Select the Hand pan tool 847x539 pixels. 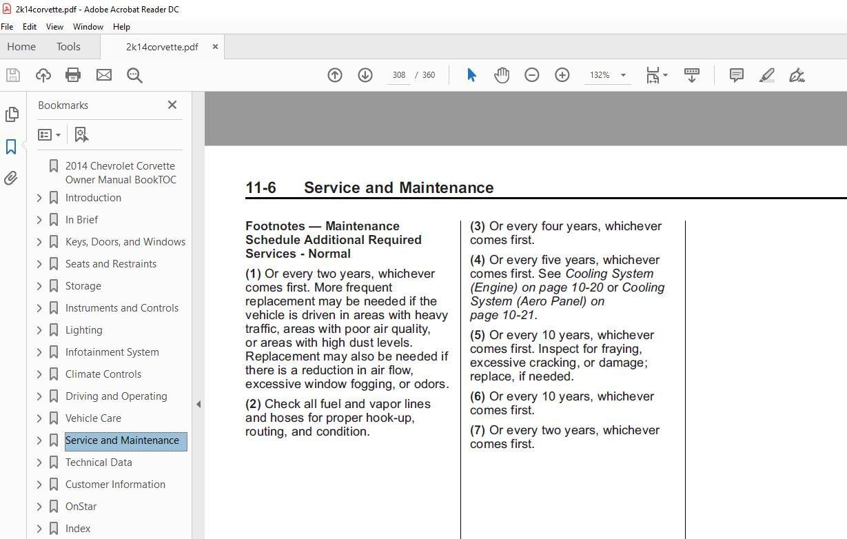tap(502, 75)
